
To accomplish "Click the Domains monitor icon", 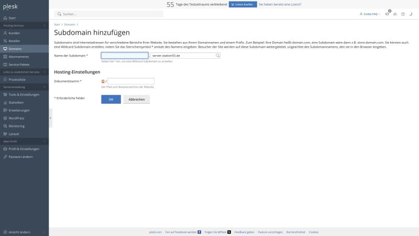I will (x=5, y=49).
